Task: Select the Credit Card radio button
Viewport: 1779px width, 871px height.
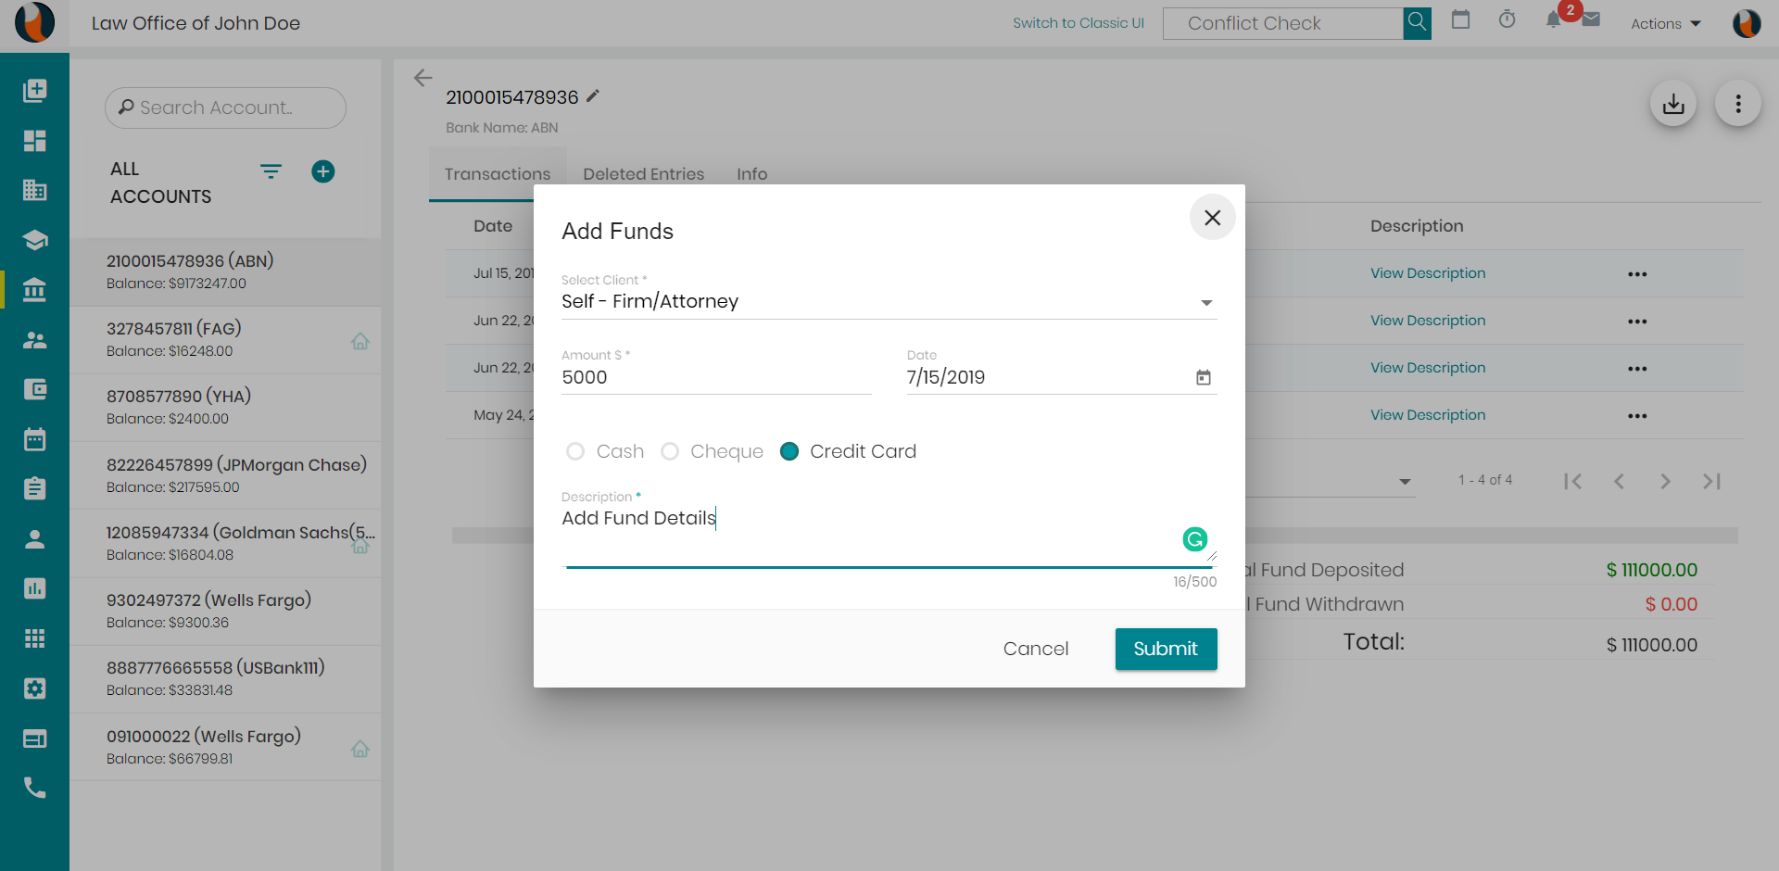Action: 789,451
